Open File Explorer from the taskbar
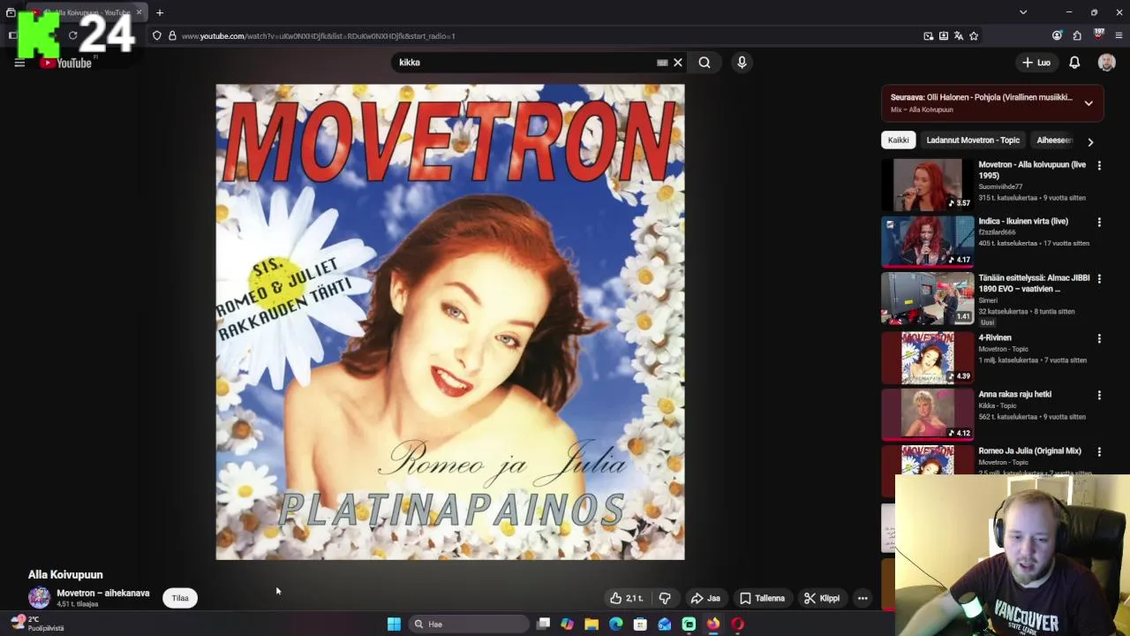This screenshot has height=636, width=1130. [x=591, y=624]
